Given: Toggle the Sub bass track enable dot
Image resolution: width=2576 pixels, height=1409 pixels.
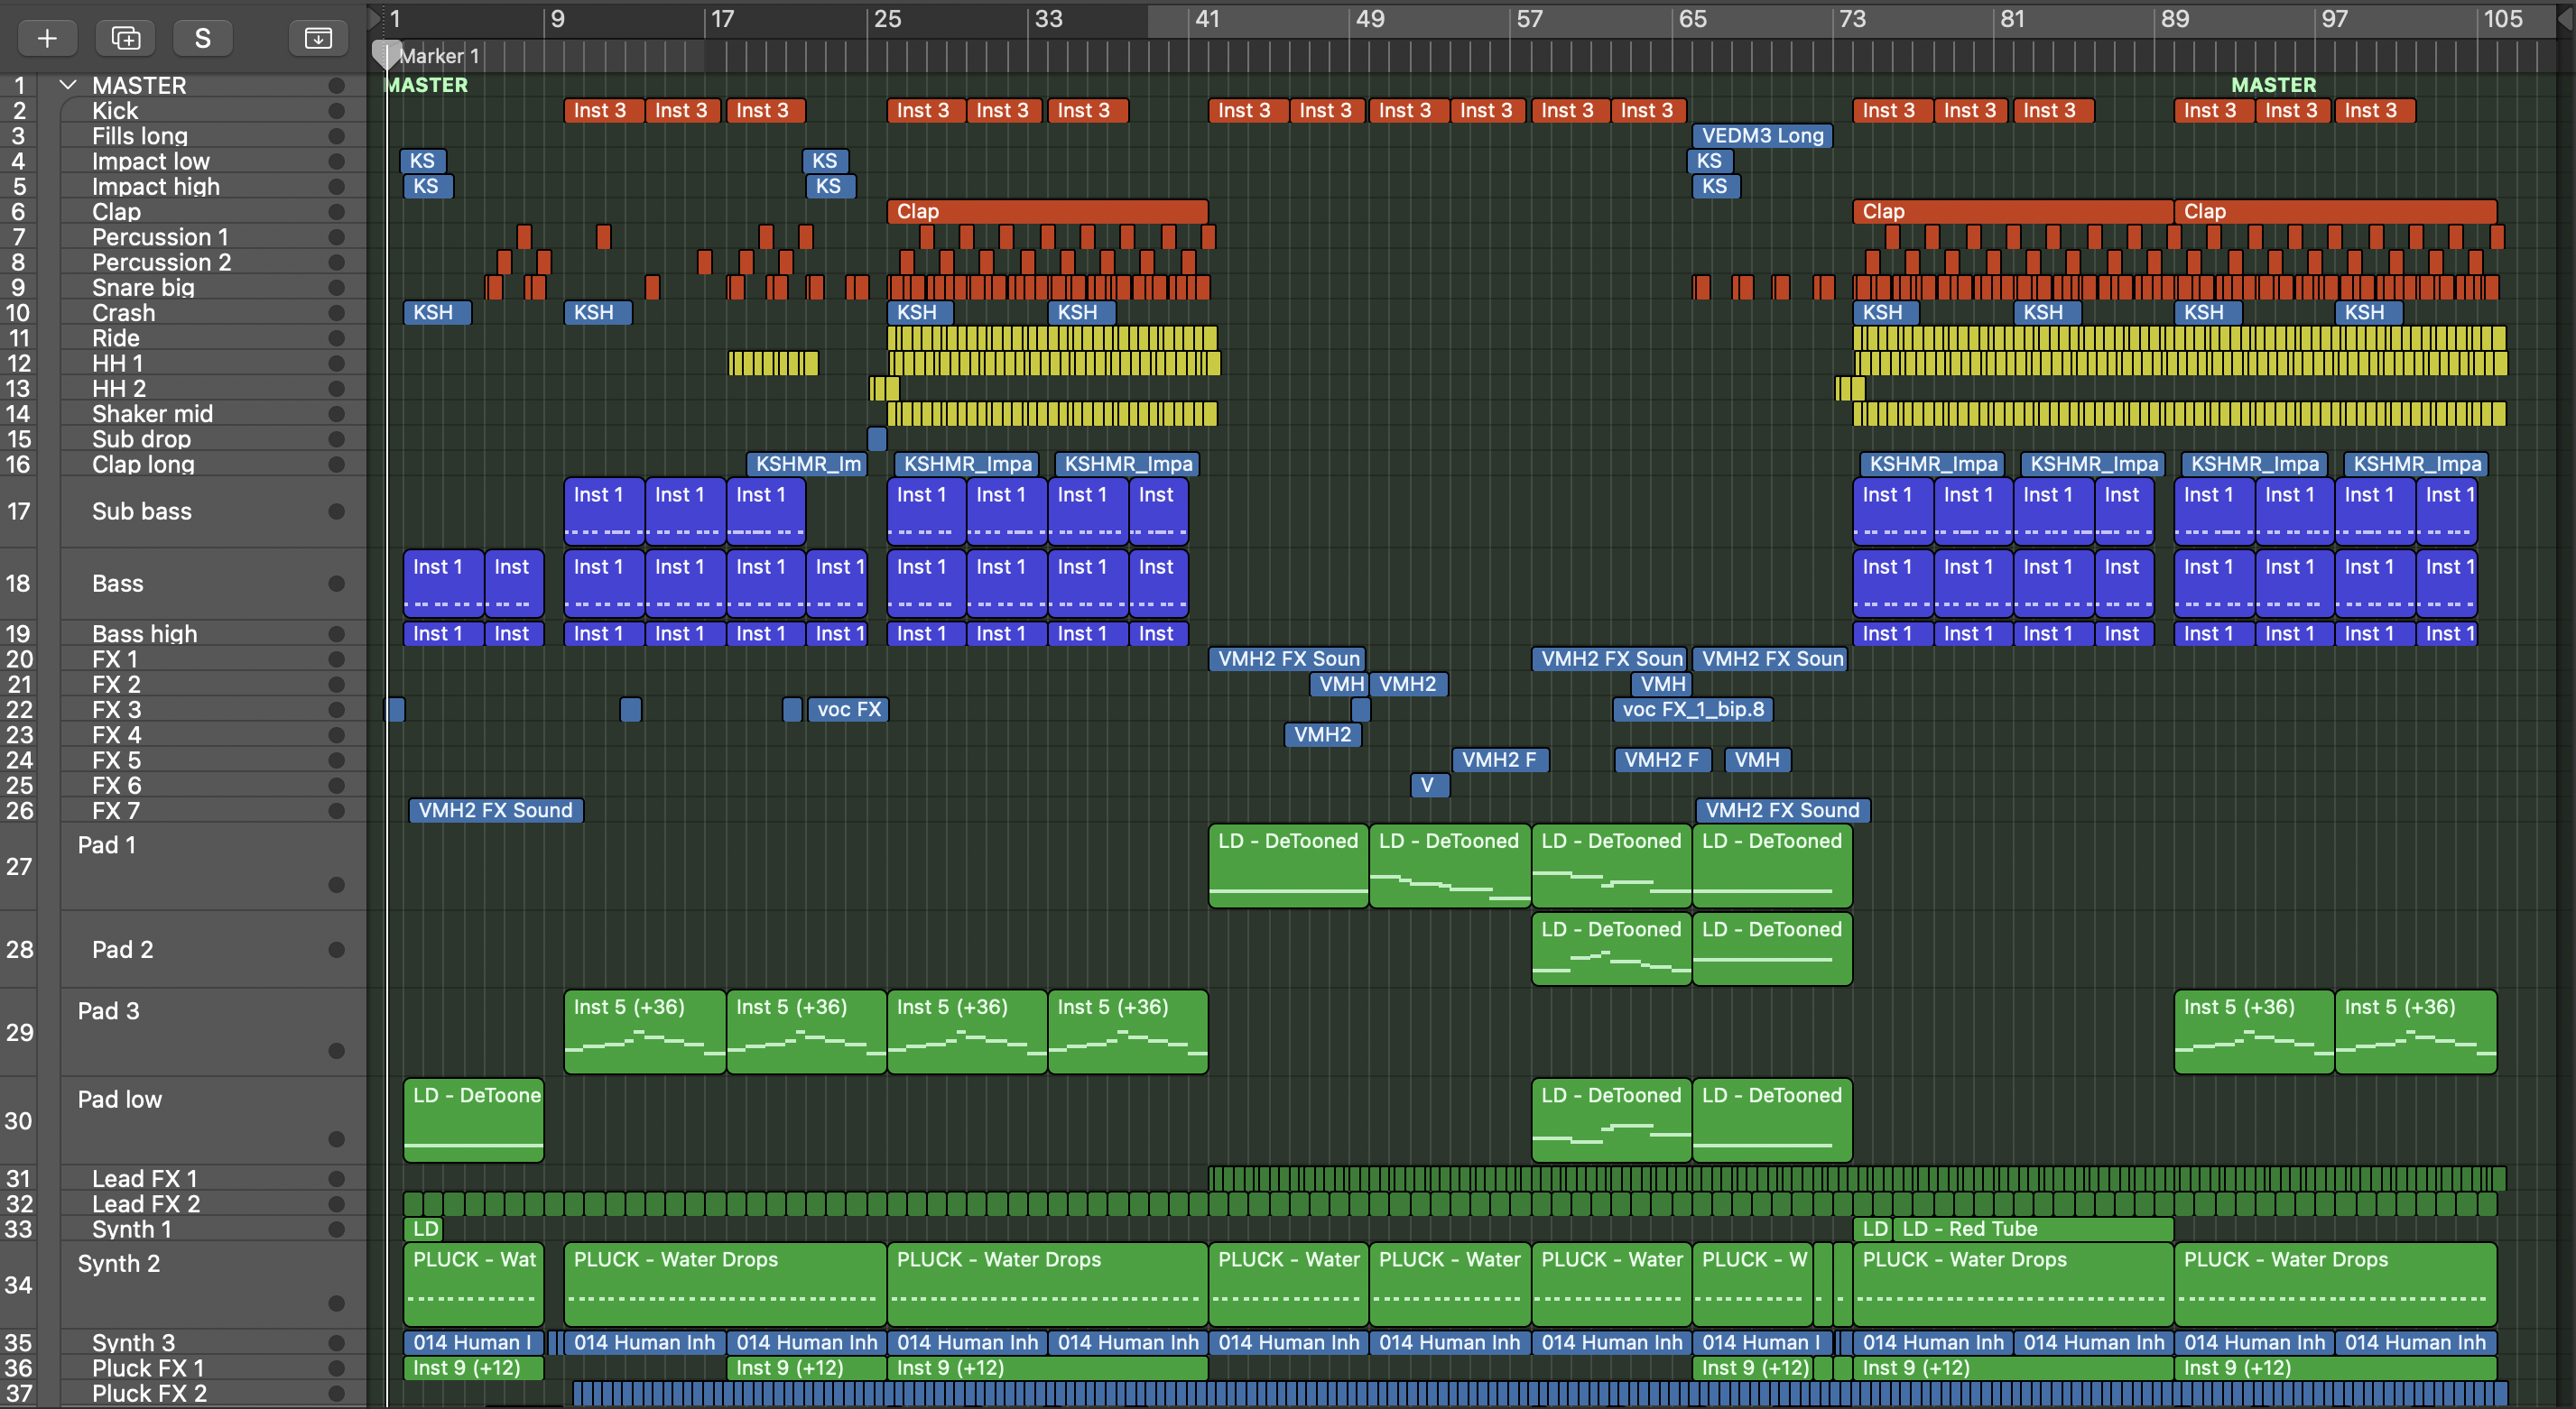Looking at the screenshot, I should [x=336, y=511].
